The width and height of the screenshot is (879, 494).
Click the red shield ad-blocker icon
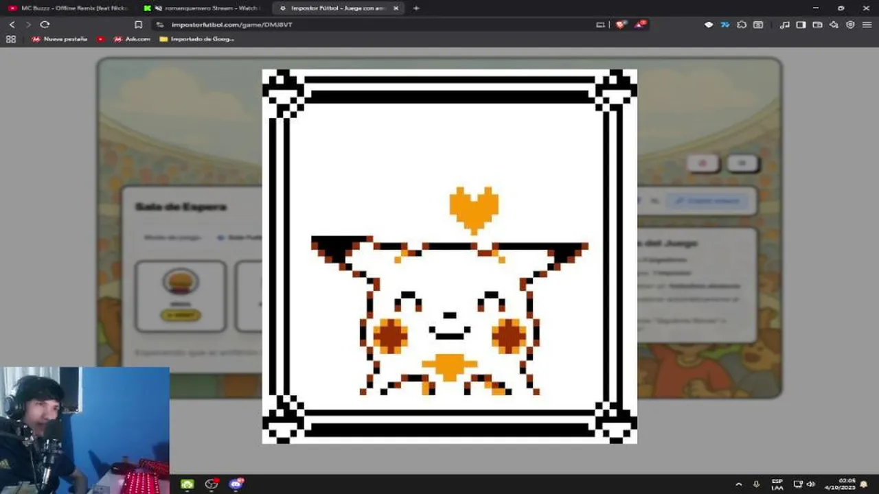tap(621, 25)
